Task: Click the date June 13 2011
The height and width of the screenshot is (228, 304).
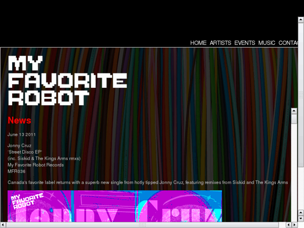Action: click(x=21, y=134)
